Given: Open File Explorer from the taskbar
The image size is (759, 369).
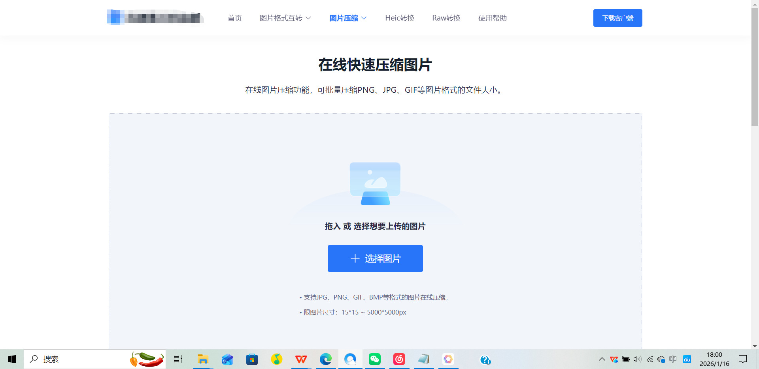Looking at the screenshot, I should click(203, 359).
